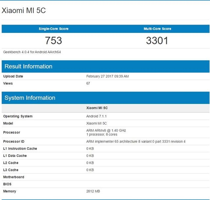This screenshot has width=210, height=200.
Task: Click the Android 7.1.1 value
Action: click(96, 116)
